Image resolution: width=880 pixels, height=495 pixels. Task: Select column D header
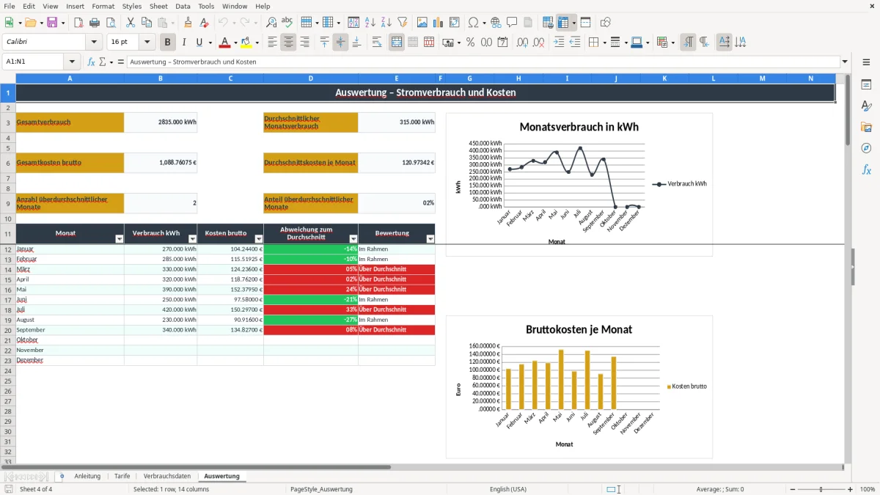click(311, 78)
